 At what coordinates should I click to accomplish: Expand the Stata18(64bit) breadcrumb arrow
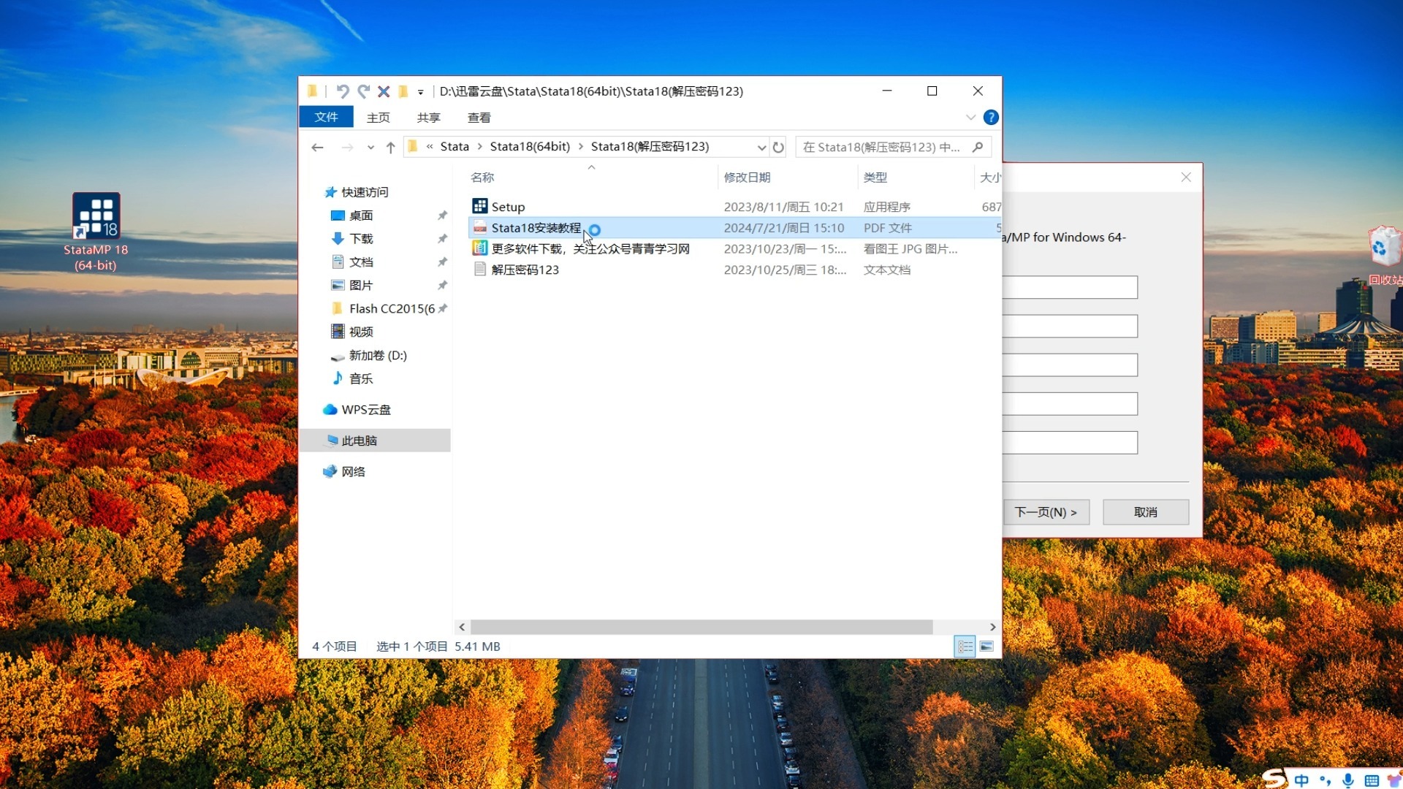(x=582, y=147)
